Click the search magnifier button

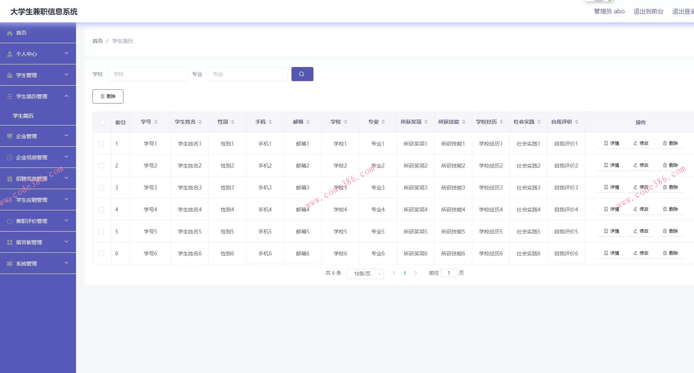coord(302,74)
